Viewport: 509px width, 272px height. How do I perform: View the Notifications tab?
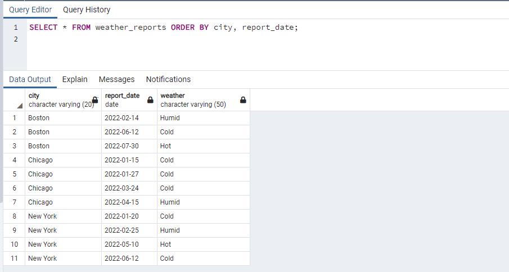pos(168,79)
